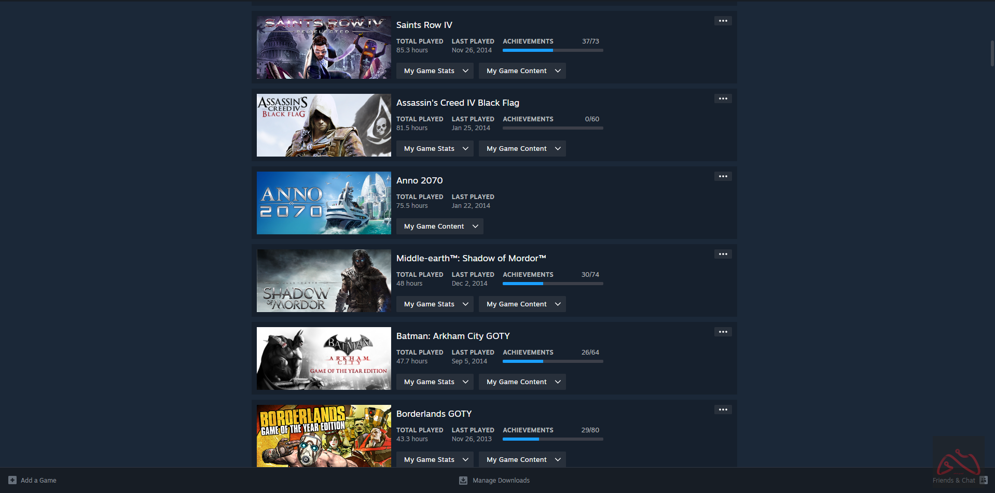This screenshot has width=995, height=493.
Task: Click the Manage Downloads icon
Action: coord(463,481)
